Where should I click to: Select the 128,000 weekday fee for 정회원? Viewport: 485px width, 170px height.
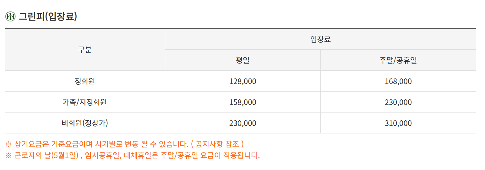(242, 82)
